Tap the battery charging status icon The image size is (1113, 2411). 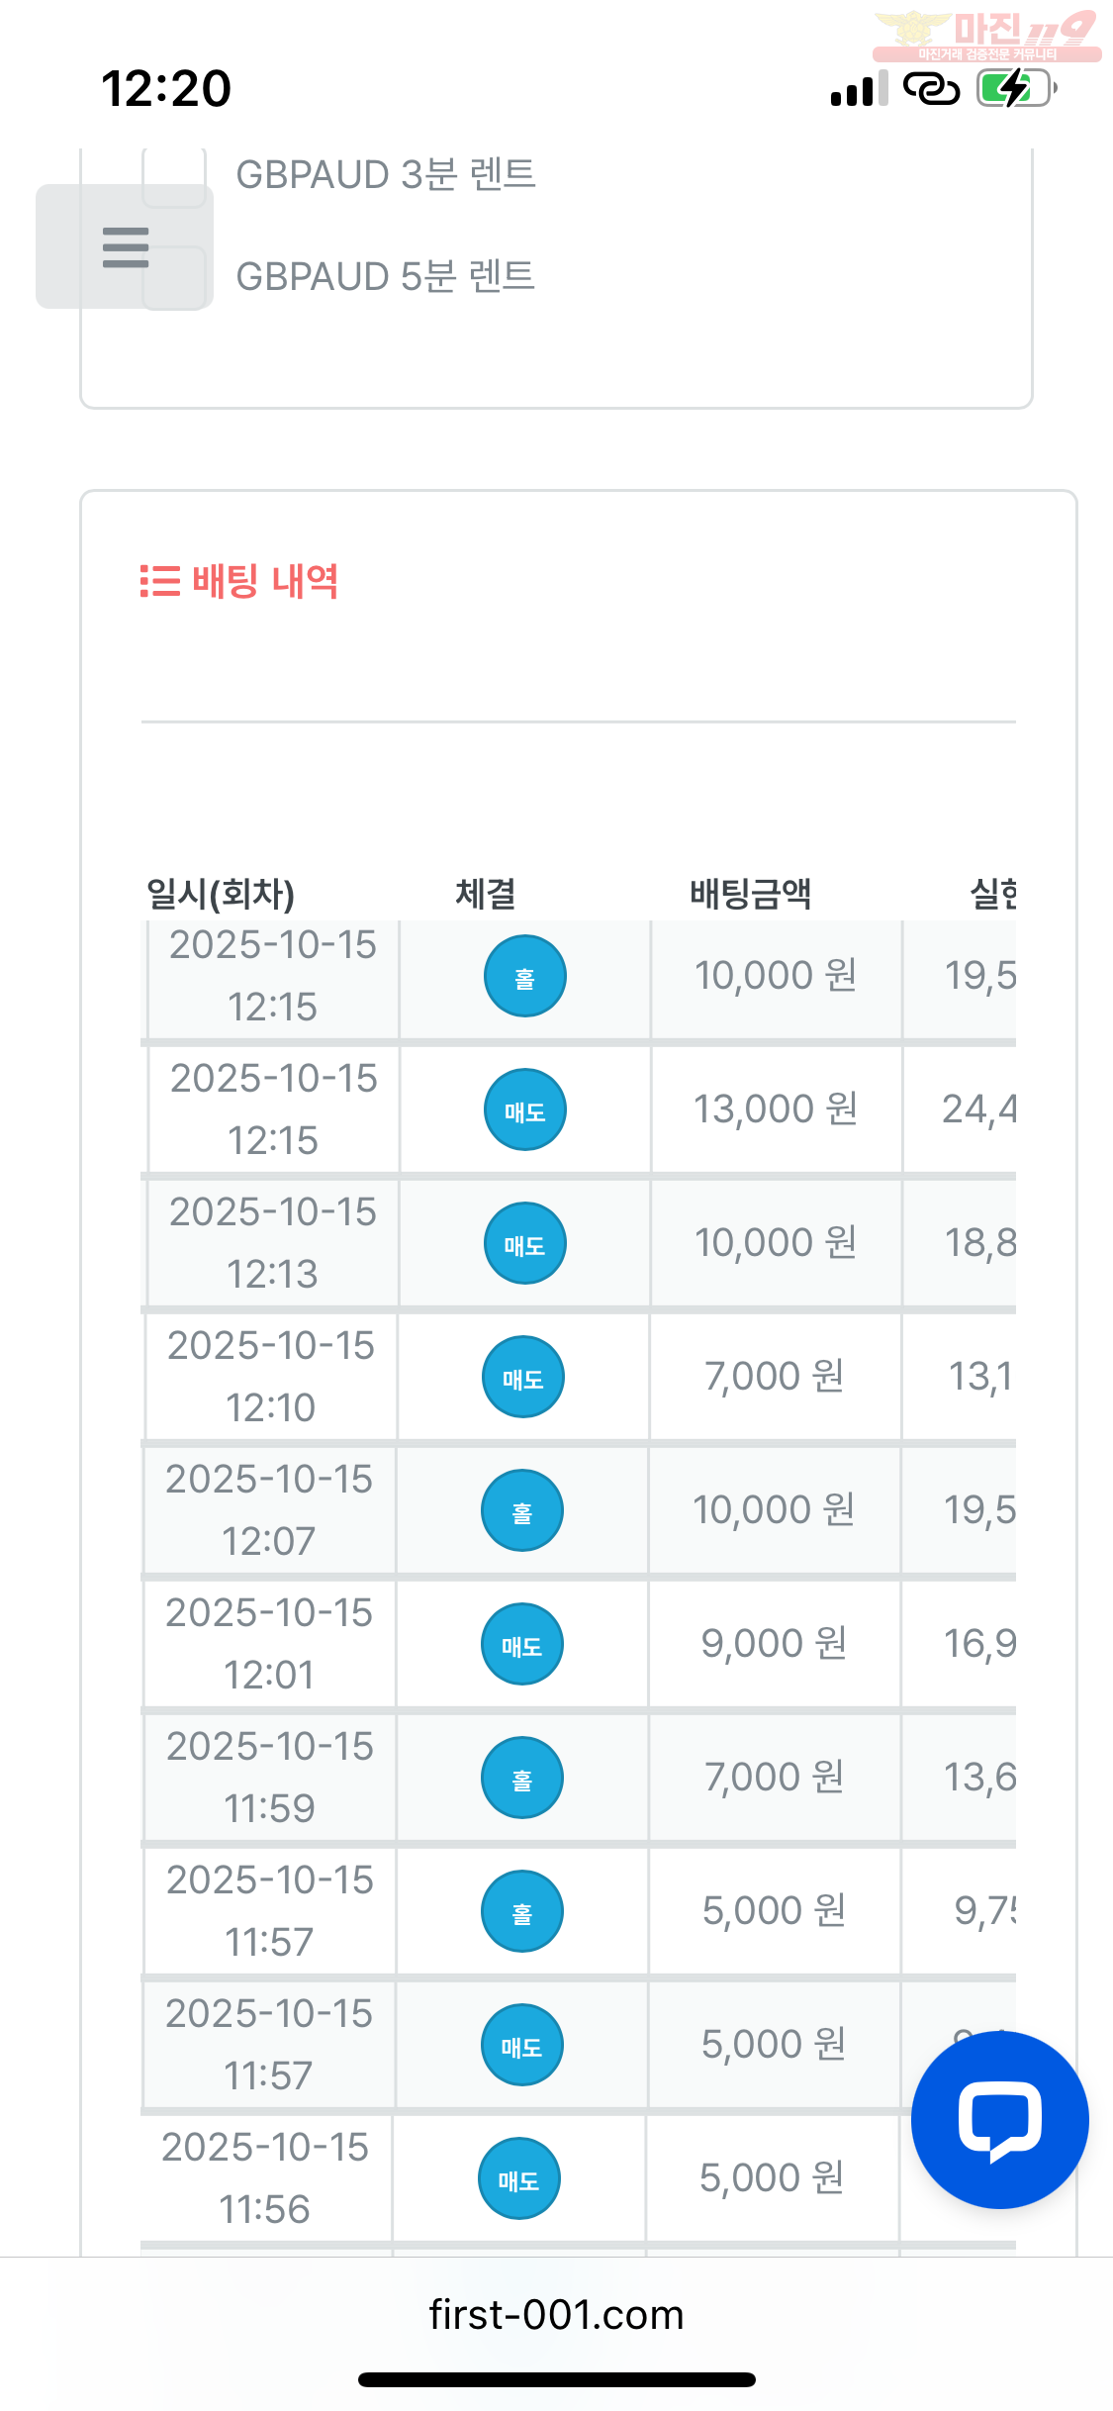[x=1016, y=89]
